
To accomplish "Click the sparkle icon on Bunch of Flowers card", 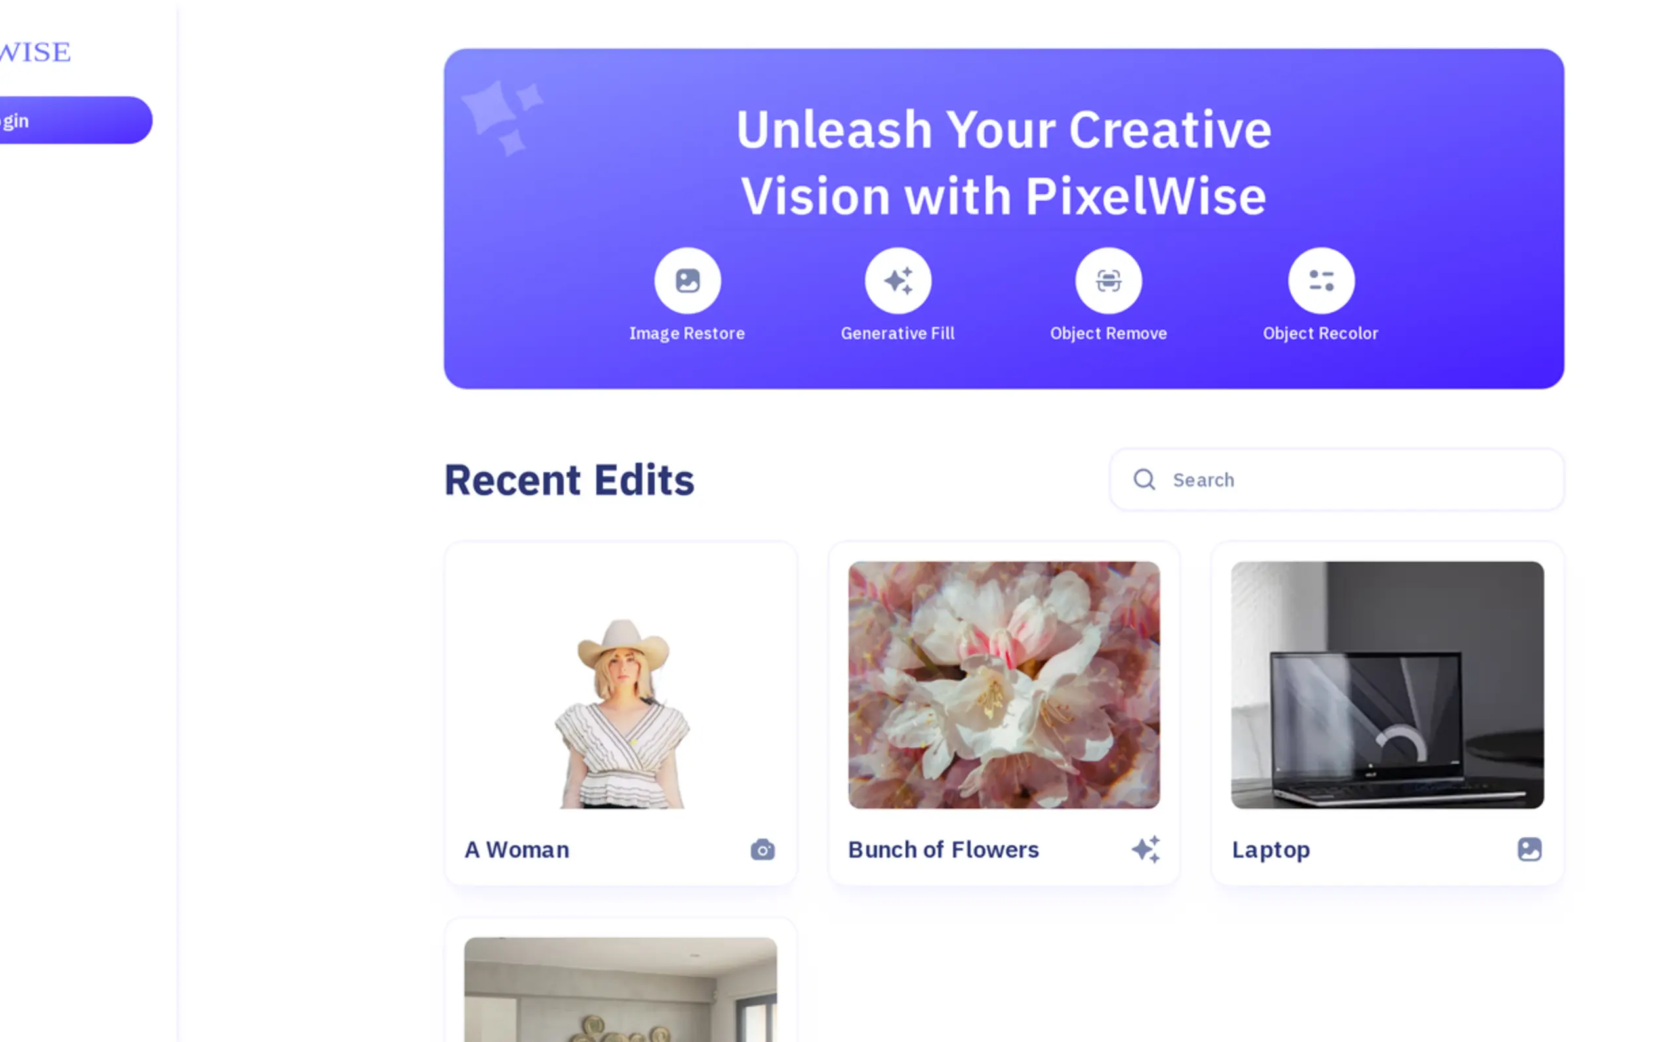I will [x=1145, y=849].
